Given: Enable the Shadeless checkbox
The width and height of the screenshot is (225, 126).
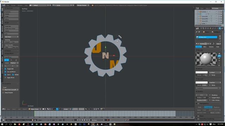Looking at the screenshot, I should (210, 95).
